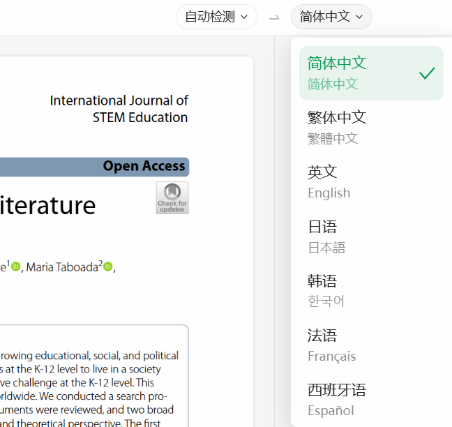Pick 法语 Français option
The height and width of the screenshot is (427, 452).
(371, 345)
